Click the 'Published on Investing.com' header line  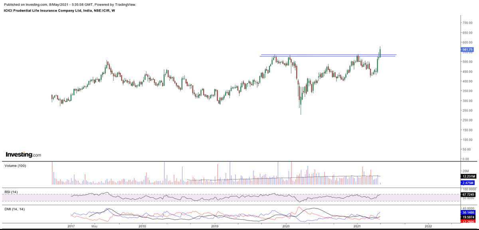[69, 4]
